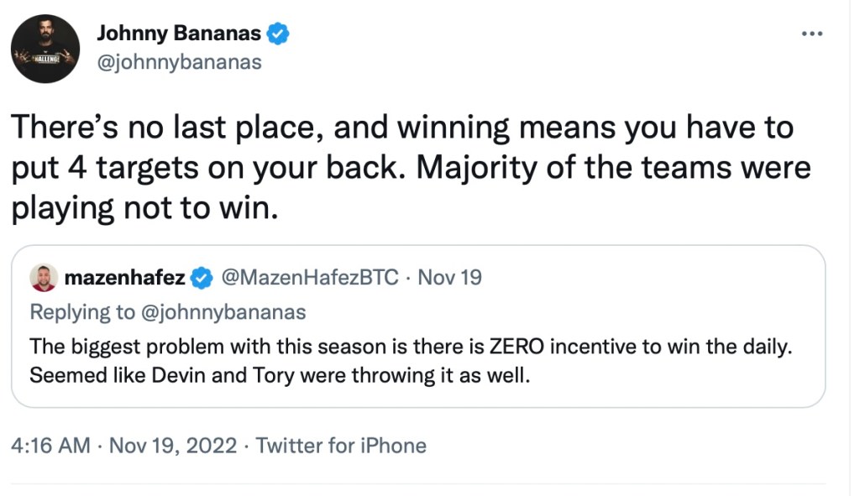Open Johnny Bananas display name link

[179, 34]
